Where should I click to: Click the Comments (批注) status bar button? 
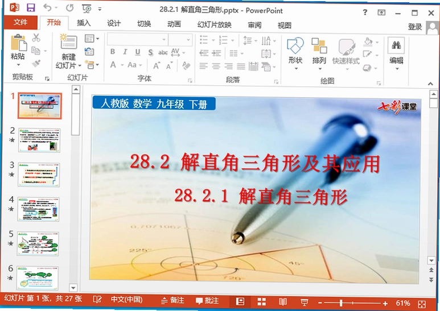pyautogui.click(x=207, y=301)
